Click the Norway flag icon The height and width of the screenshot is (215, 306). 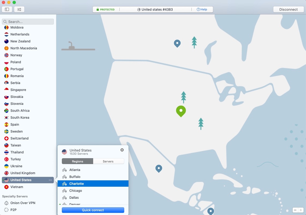coord(6,55)
